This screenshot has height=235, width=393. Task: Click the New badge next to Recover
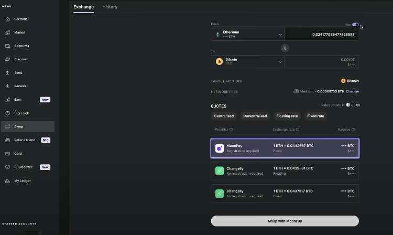45,167
